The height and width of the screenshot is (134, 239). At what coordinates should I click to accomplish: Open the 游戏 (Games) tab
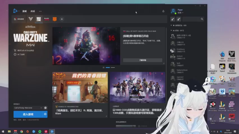point(24,11)
